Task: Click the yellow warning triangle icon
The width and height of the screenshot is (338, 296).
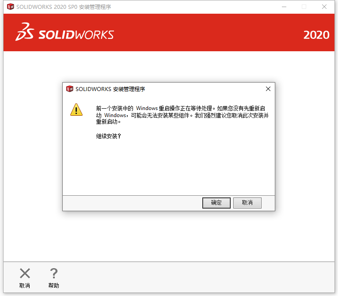Action: tap(76, 110)
